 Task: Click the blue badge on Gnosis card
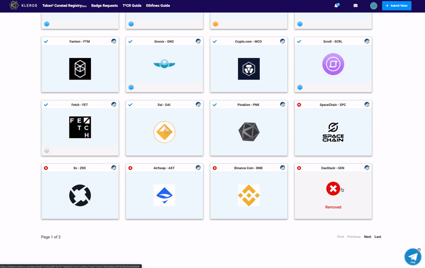(x=131, y=87)
